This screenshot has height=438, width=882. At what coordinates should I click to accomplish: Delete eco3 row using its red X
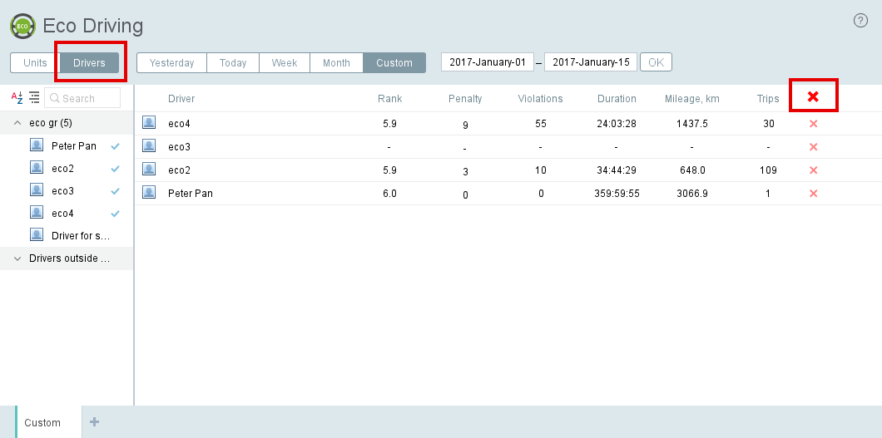click(814, 147)
